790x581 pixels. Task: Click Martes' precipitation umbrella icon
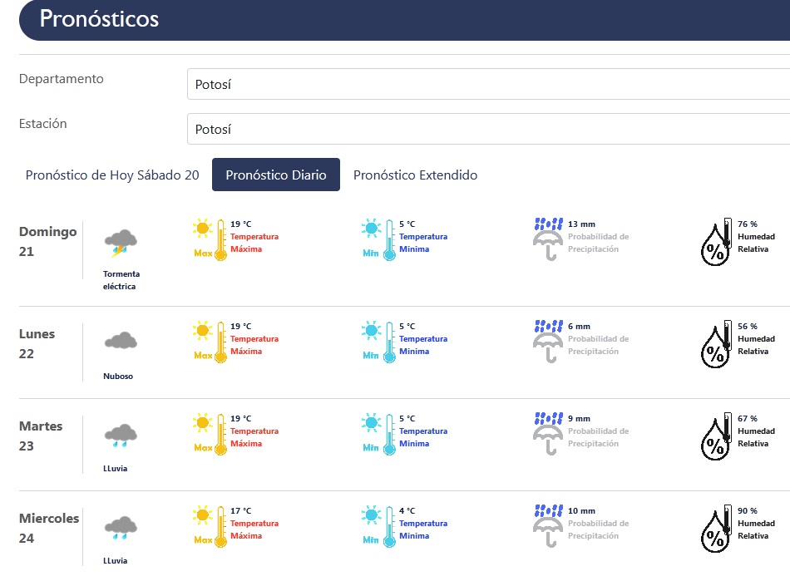(x=548, y=434)
